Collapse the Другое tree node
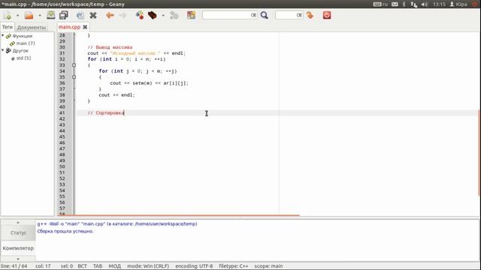 3,50
